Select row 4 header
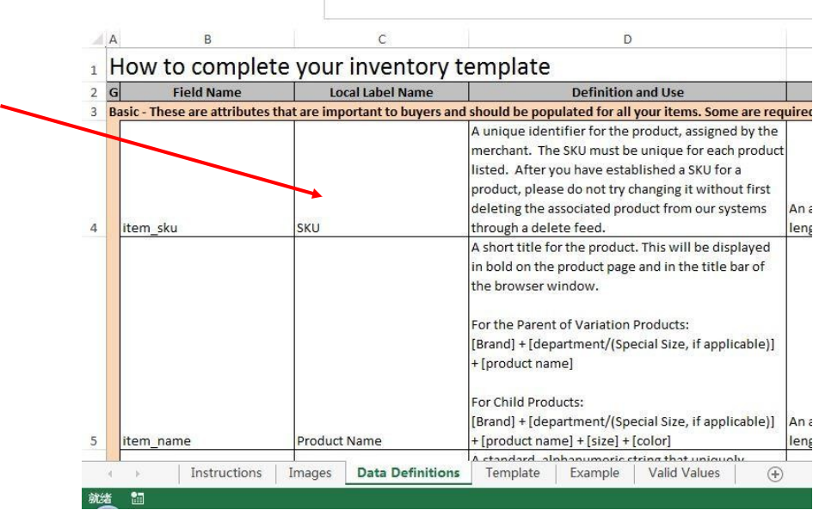 coord(94,228)
